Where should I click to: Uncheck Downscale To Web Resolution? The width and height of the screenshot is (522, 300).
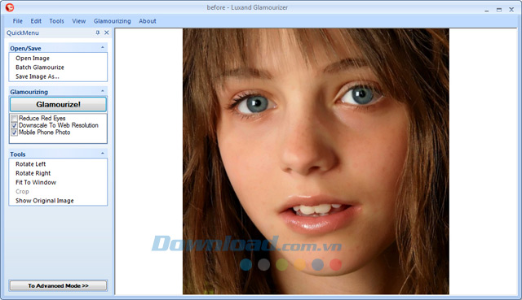click(15, 125)
